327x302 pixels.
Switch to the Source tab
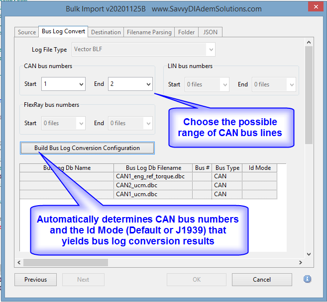click(x=27, y=32)
